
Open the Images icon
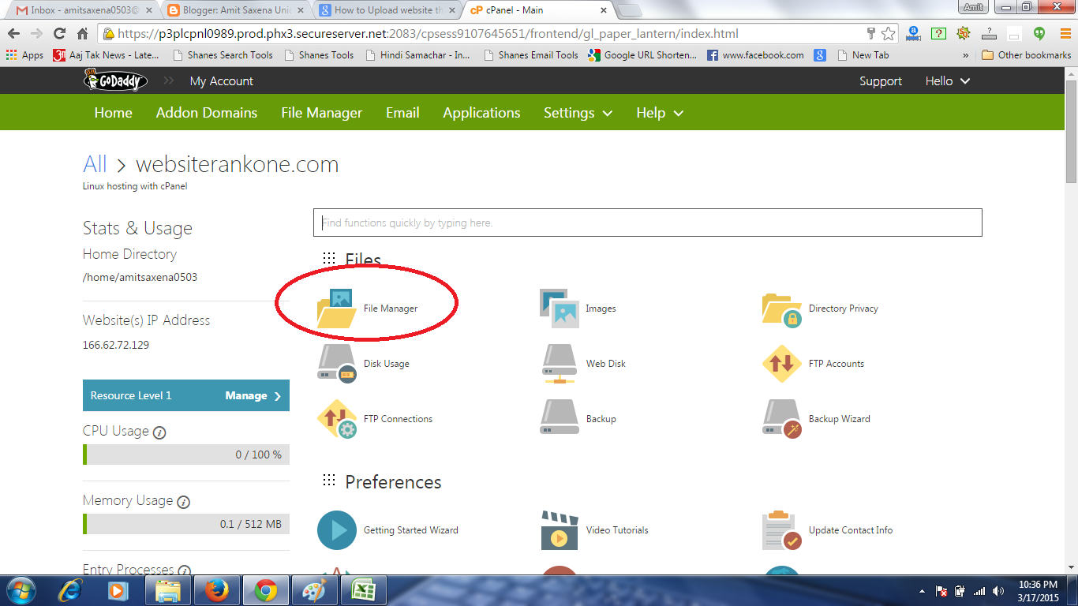click(x=560, y=308)
